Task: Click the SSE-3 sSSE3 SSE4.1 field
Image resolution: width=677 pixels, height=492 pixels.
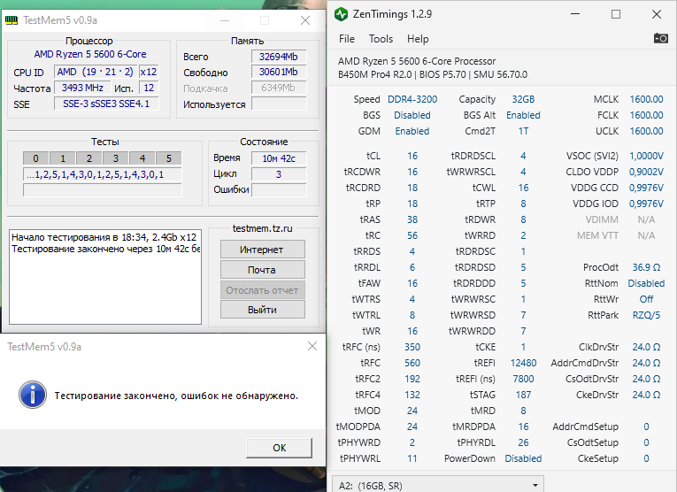Action: pos(106,104)
